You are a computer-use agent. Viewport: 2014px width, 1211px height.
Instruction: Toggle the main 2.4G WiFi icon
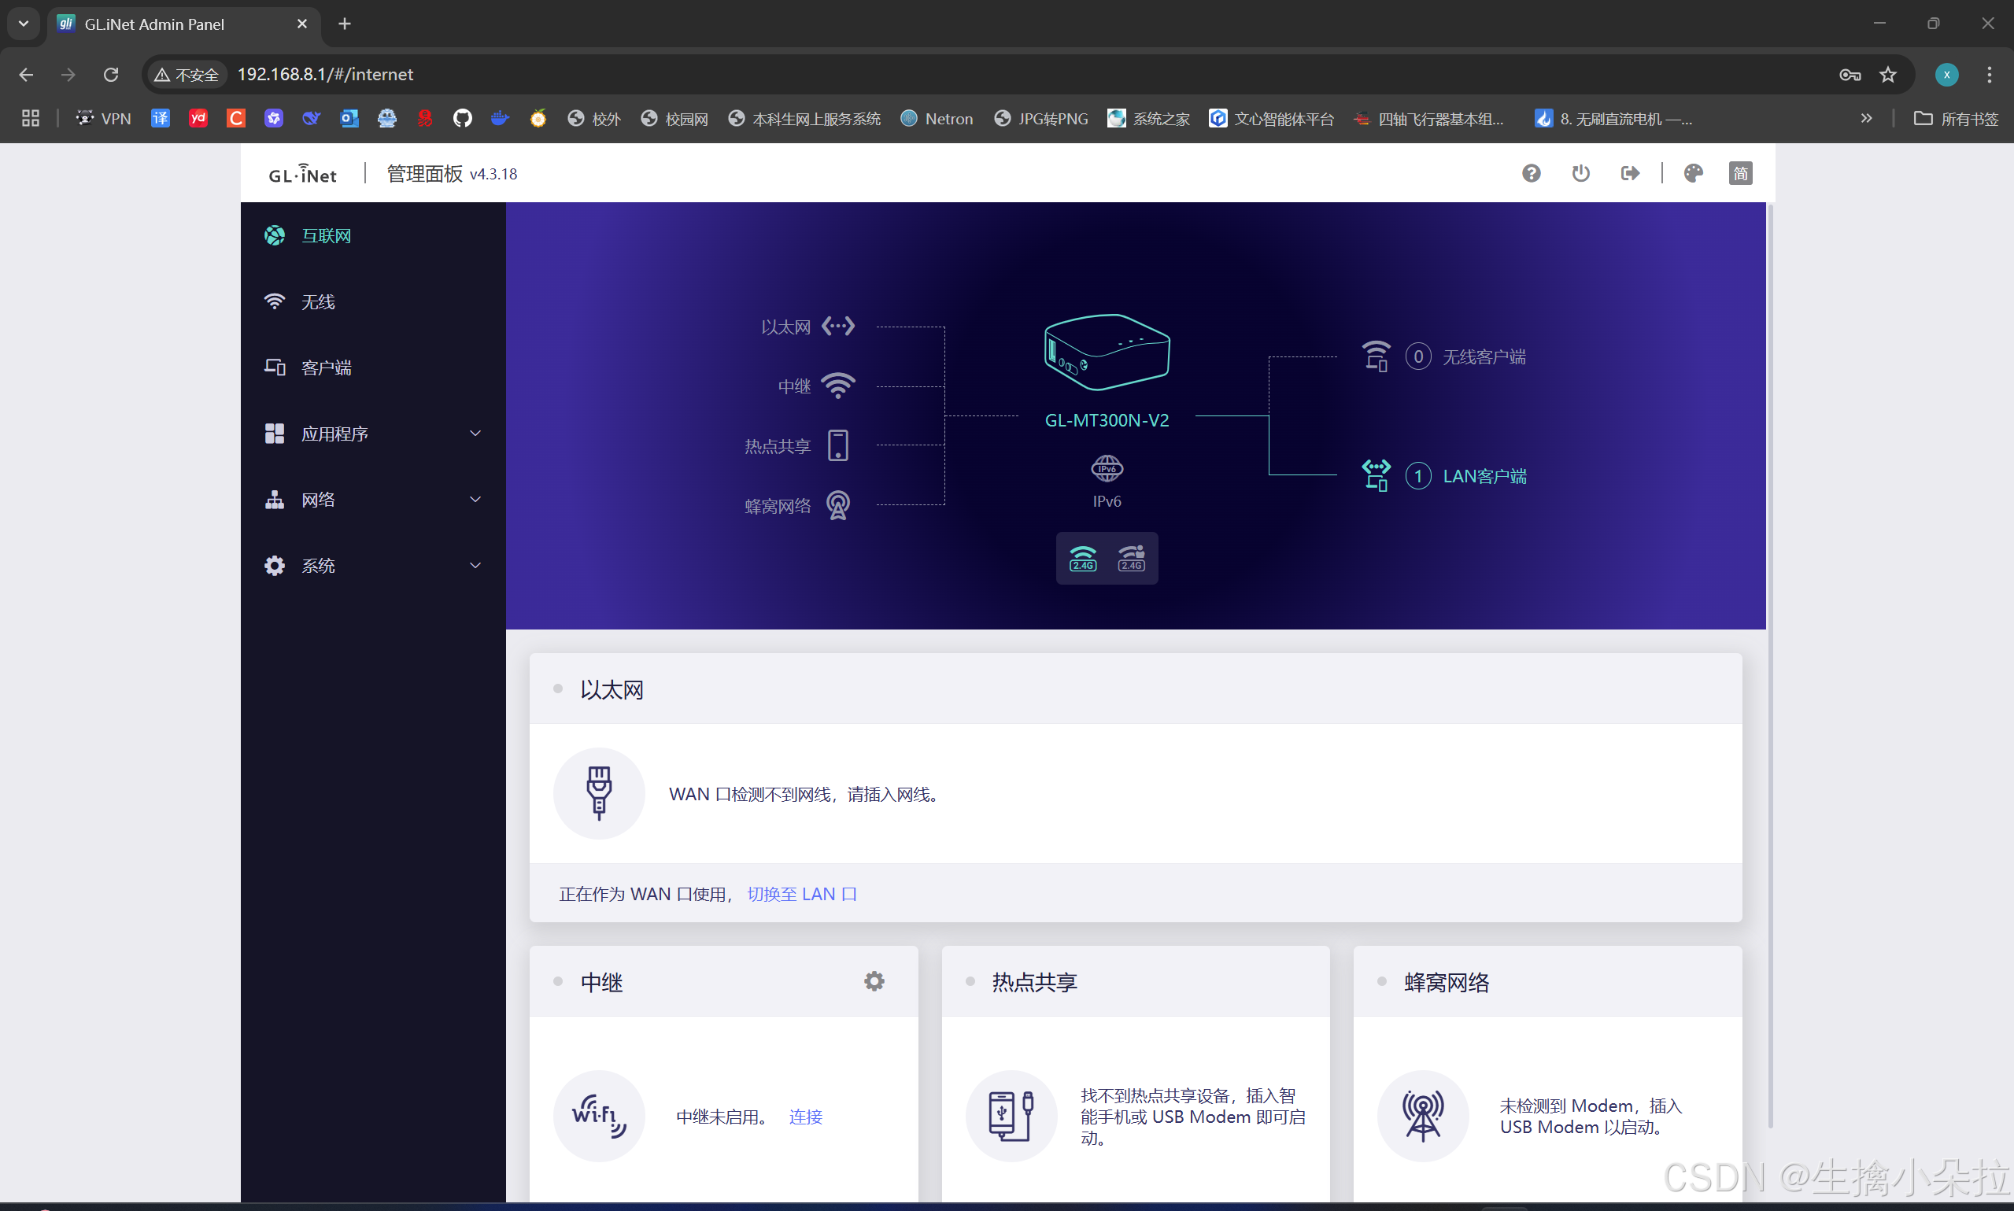(1083, 558)
